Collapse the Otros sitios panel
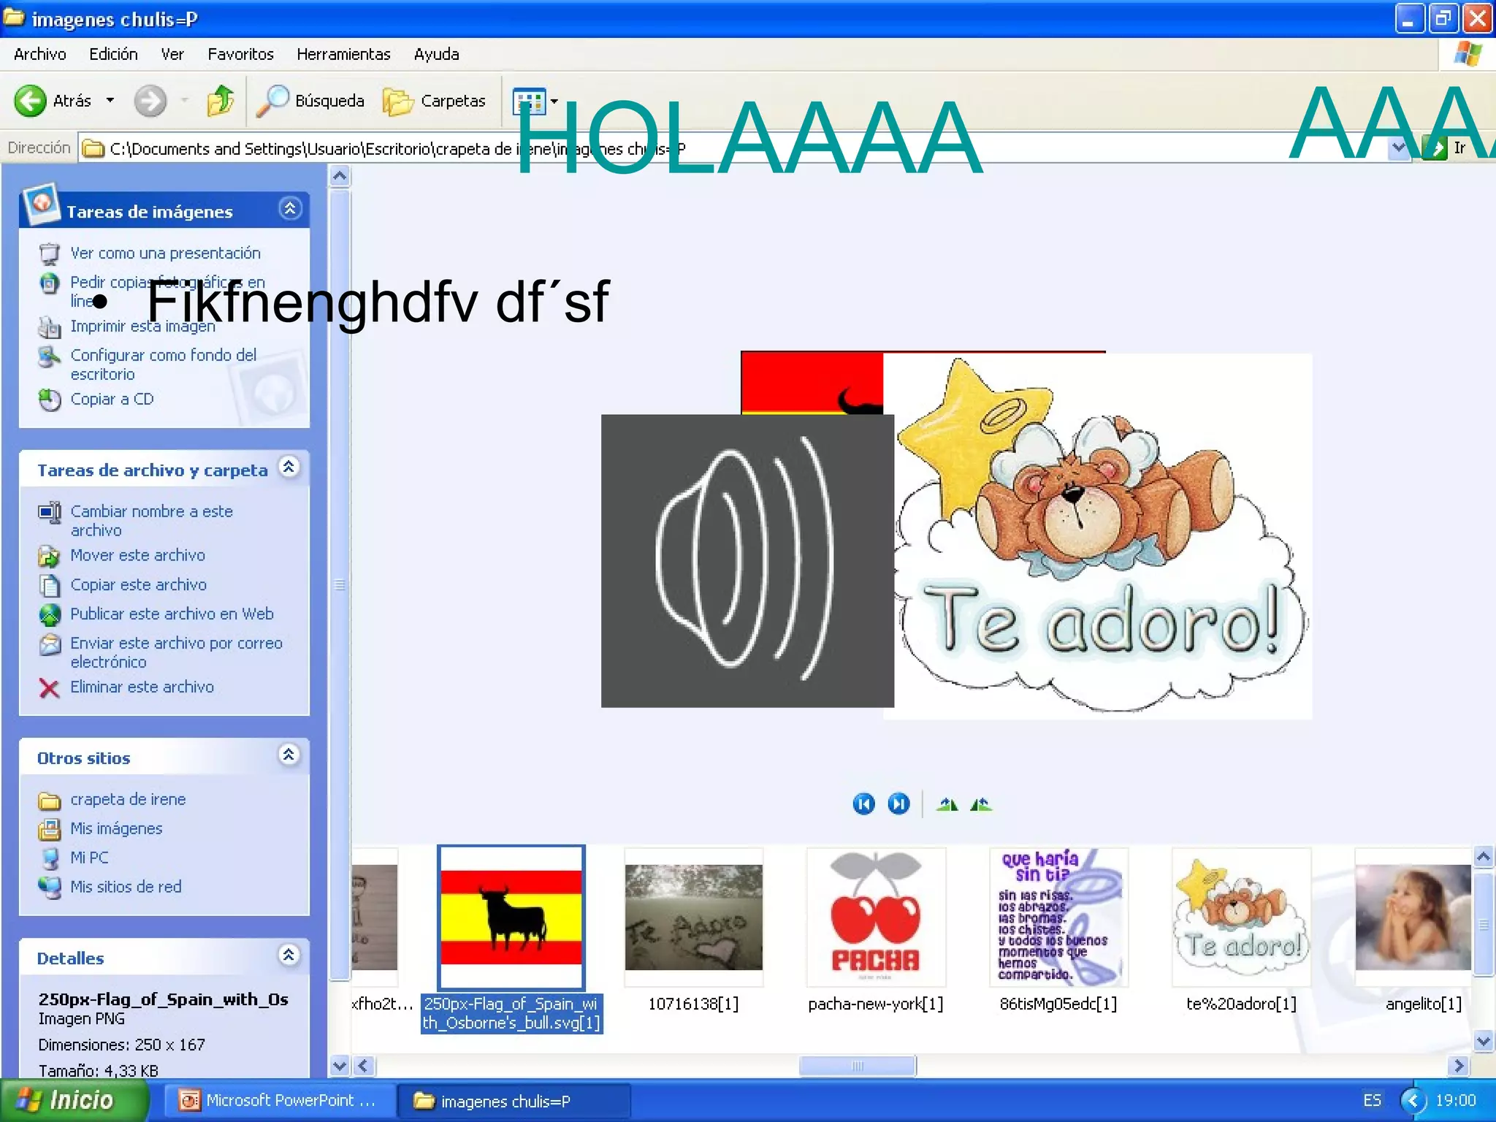This screenshot has height=1122, width=1496. (x=289, y=755)
